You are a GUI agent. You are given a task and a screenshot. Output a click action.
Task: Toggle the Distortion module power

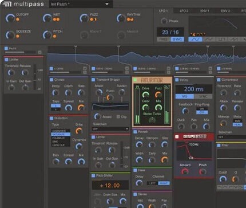tap(51, 119)
